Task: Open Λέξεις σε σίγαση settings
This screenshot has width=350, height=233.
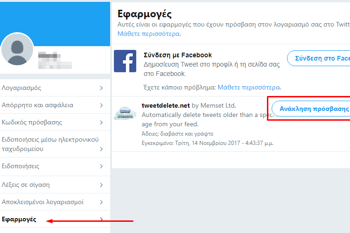Action: click(x=55, y=185)
